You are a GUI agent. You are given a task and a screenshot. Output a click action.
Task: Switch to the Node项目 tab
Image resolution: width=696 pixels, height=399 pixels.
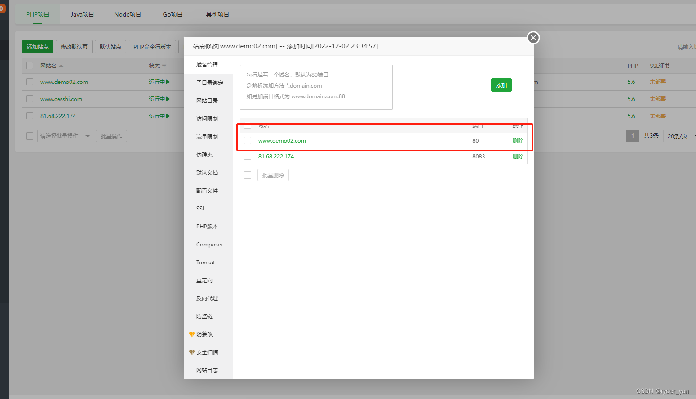coord(128,14)
